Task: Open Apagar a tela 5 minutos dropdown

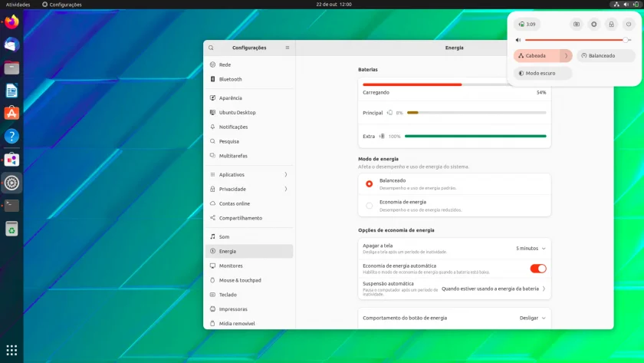Action: (x=531, y=249)
